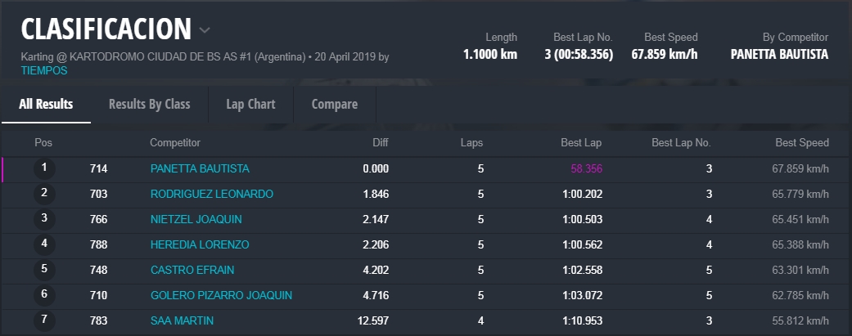Click the Best Lap column header

click(580, 143)
